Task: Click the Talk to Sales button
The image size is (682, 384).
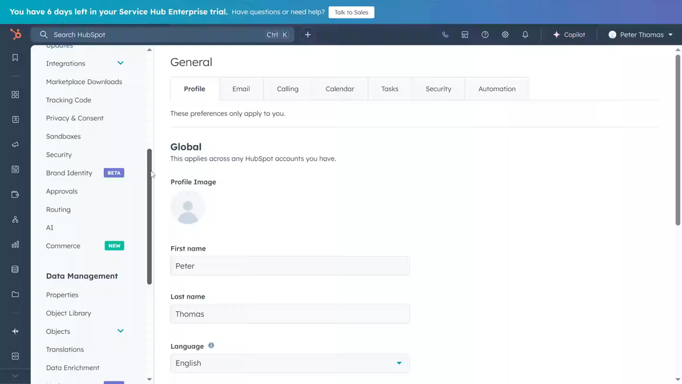Action: pyautogui.click(x=351, y=12)
